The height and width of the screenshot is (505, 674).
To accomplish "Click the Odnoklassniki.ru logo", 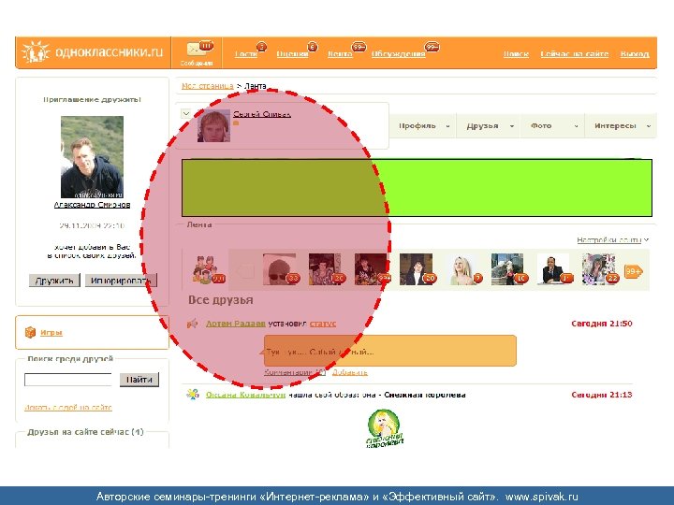I will click(x=93, y=52).
